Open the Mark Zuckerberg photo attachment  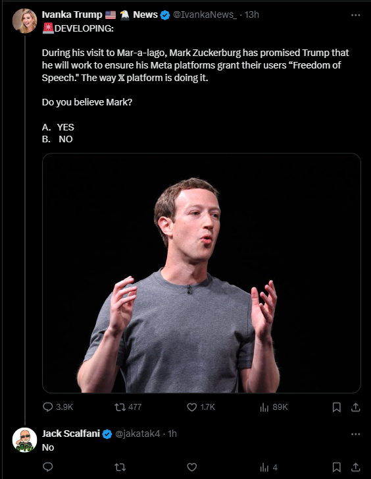point(201,273)
